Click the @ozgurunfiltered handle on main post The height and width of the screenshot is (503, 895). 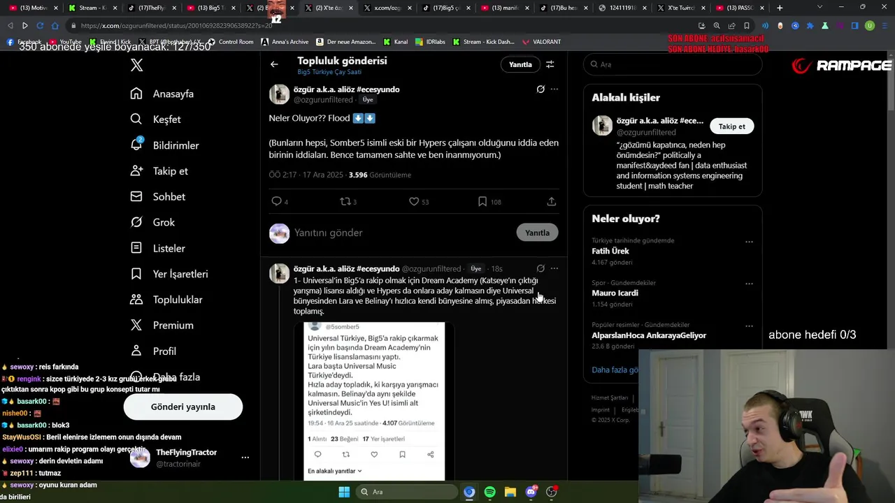pyautogui.click(x=323, y=100)
